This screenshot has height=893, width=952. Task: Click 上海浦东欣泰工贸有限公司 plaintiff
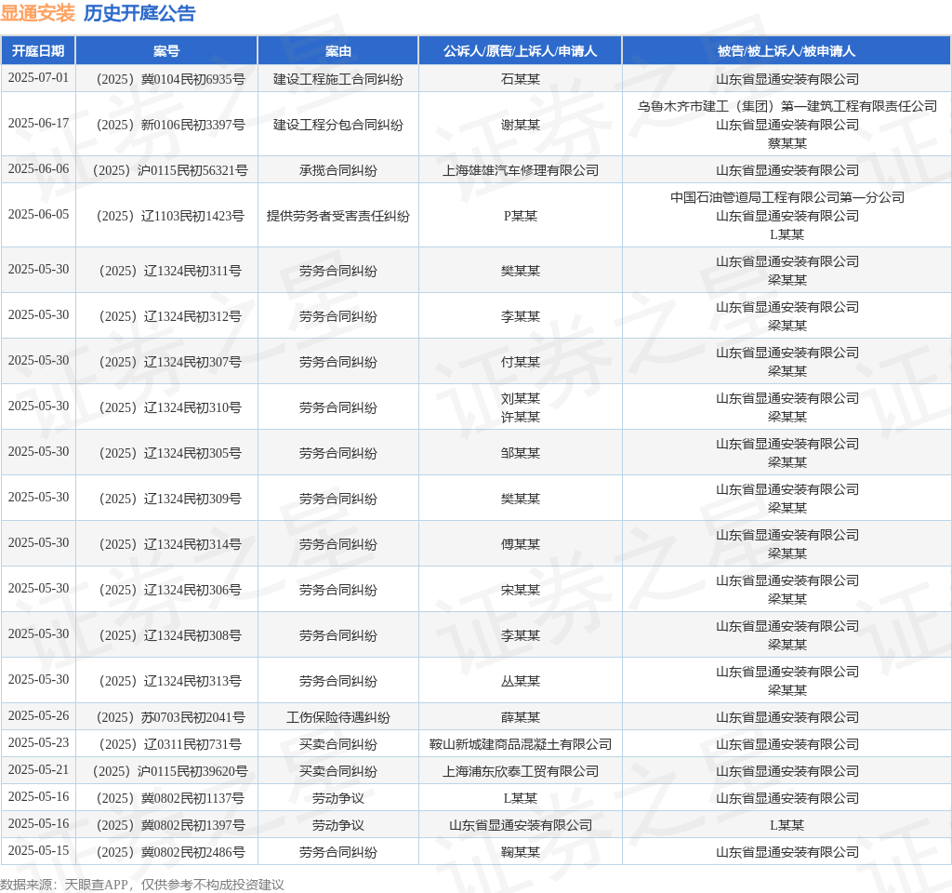521,771
